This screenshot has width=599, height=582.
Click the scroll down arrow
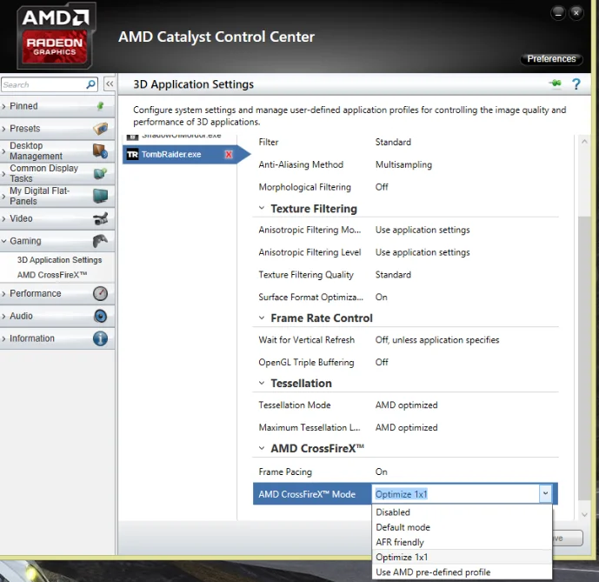point(583,515)
